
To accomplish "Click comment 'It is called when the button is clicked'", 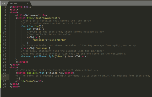I will point(51,24).
